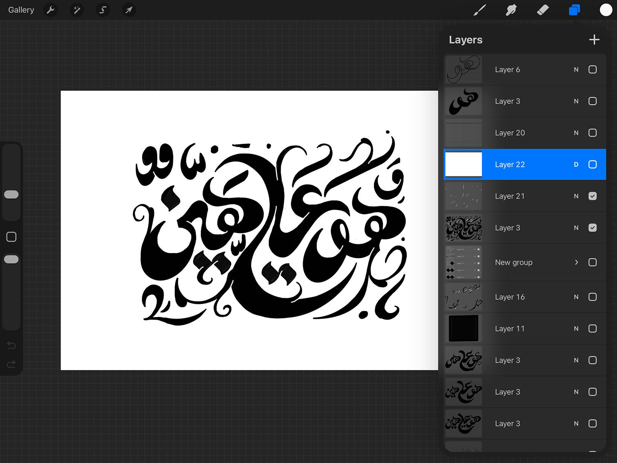Select the Paint brush tool

coord(480,10)
